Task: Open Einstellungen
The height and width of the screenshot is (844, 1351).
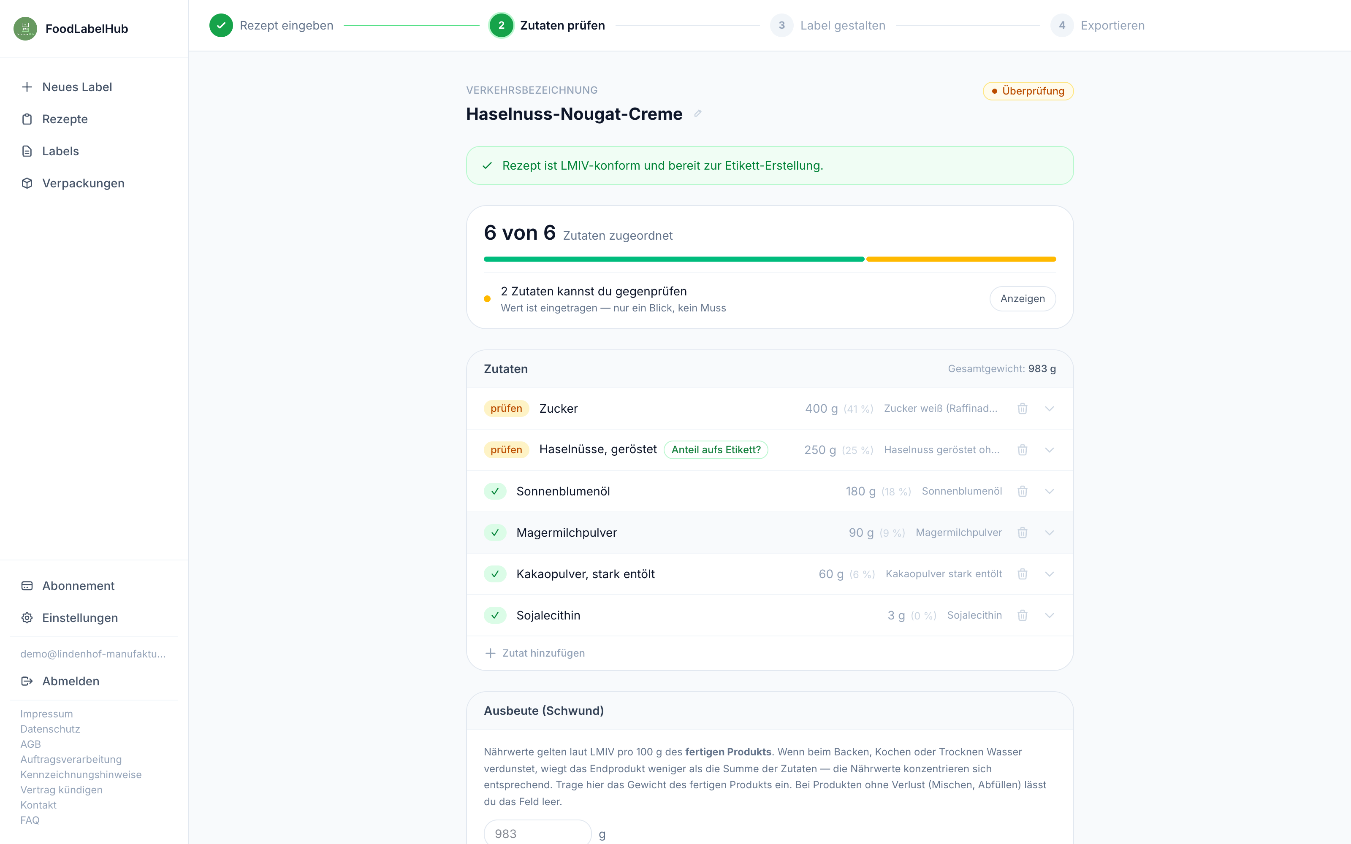Action: pyautogui.click(x=94, y=618)
